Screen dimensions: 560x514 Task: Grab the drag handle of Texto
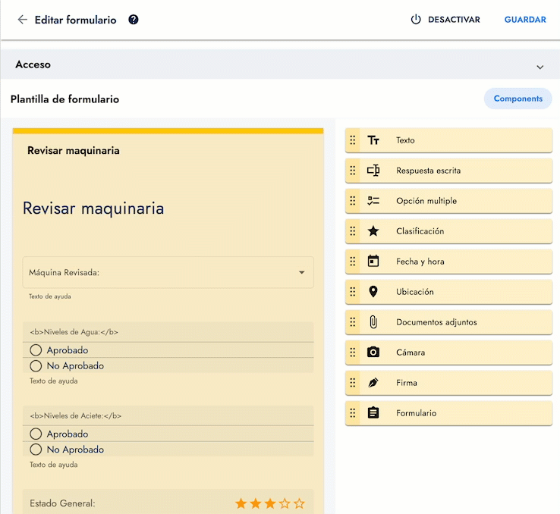[353, 140]
